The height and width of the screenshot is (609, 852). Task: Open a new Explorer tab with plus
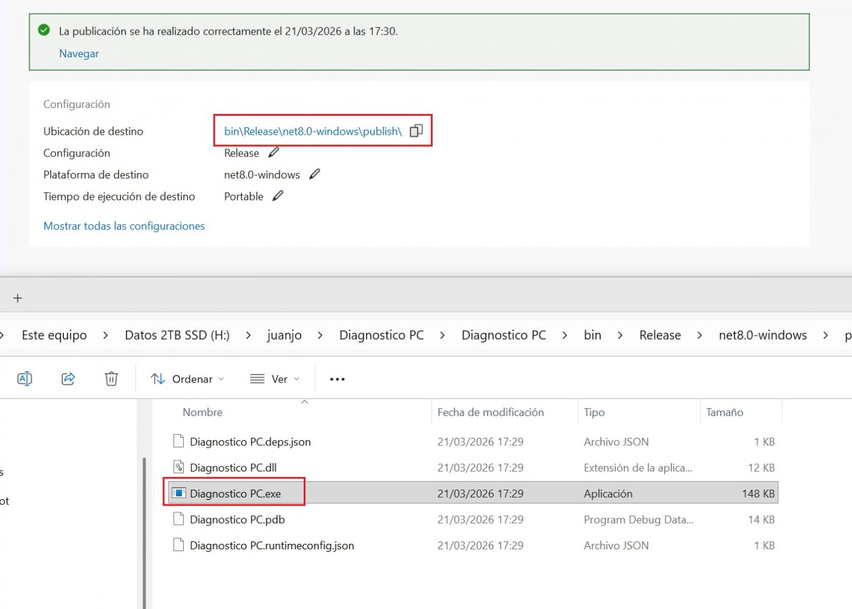tap(18, 298)
